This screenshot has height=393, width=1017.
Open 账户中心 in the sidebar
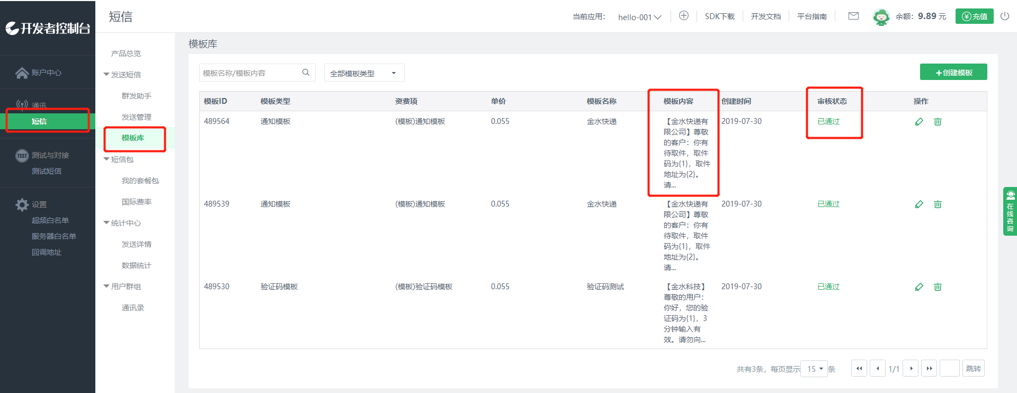coord(39,73)
